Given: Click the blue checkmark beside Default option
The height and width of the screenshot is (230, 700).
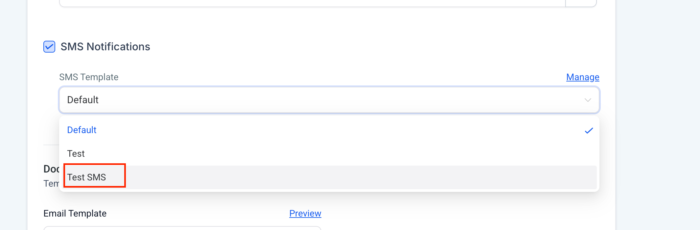Looking at the screenshot, I should coord(589,130).
